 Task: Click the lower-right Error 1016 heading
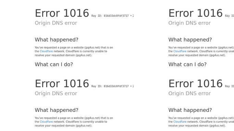coord(196,84)
